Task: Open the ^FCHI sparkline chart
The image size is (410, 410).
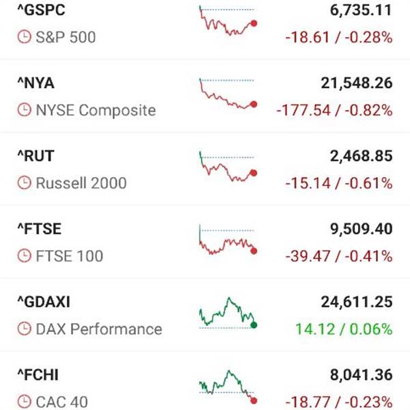Action: coord(228,387)
